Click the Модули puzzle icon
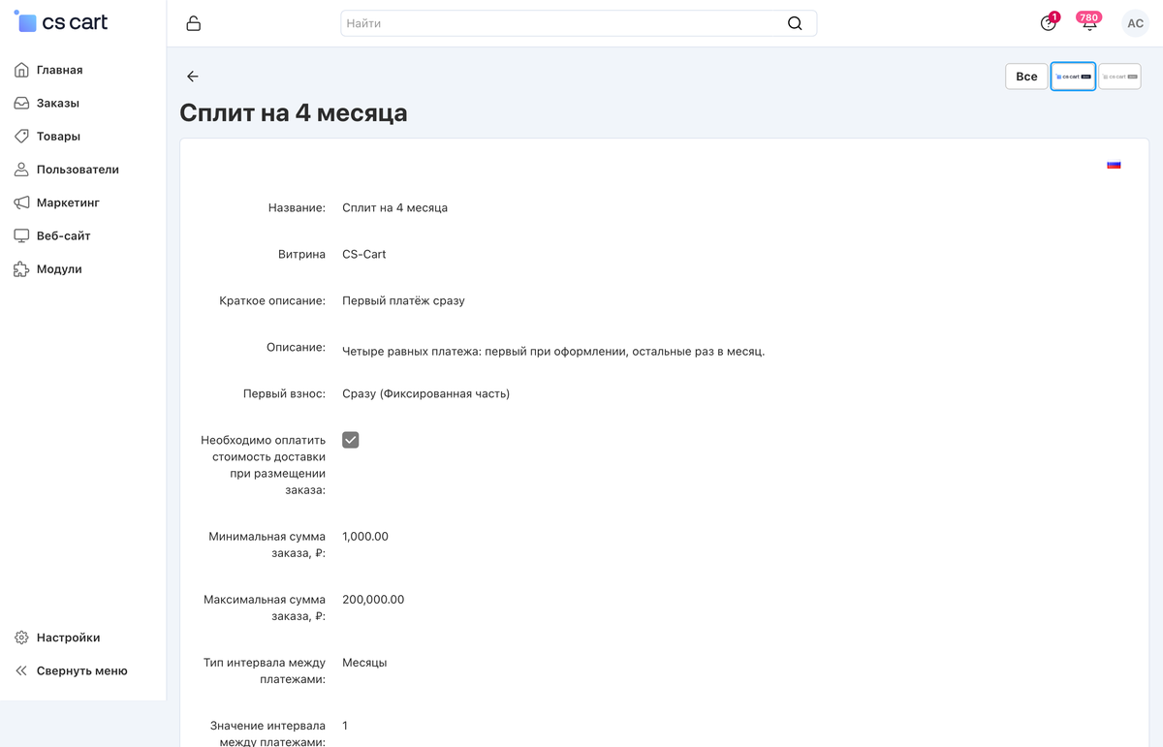The image size is (1163, 747). pyautogui.click(x=21, y=269)
